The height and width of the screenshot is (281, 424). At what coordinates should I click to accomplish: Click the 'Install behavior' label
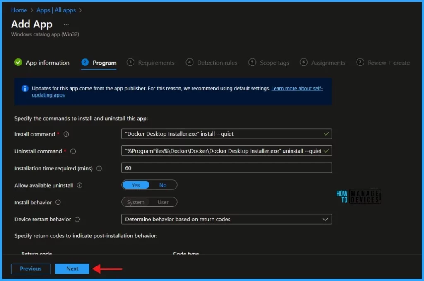click(33, 203)
